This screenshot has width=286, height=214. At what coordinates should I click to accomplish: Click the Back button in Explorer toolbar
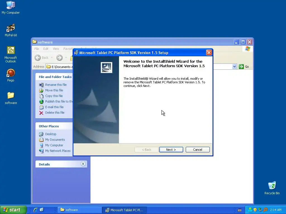tap(41, 58)
